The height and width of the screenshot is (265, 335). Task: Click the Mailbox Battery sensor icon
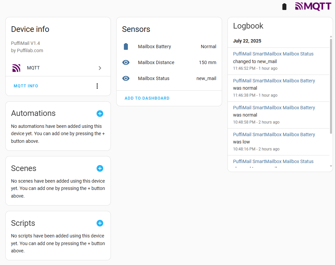(126, 46)
